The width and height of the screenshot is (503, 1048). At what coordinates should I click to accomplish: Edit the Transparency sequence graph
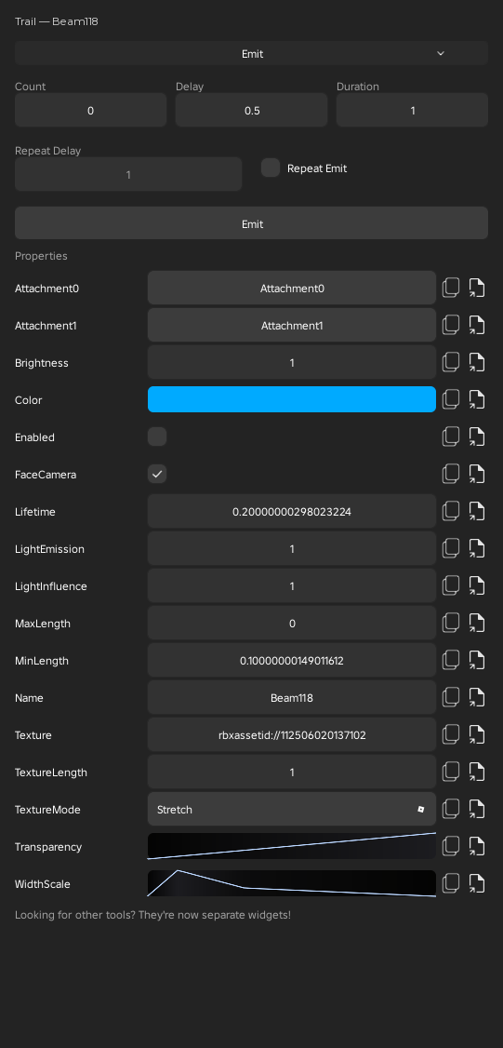pyautogui.click(x=291, y=846)
